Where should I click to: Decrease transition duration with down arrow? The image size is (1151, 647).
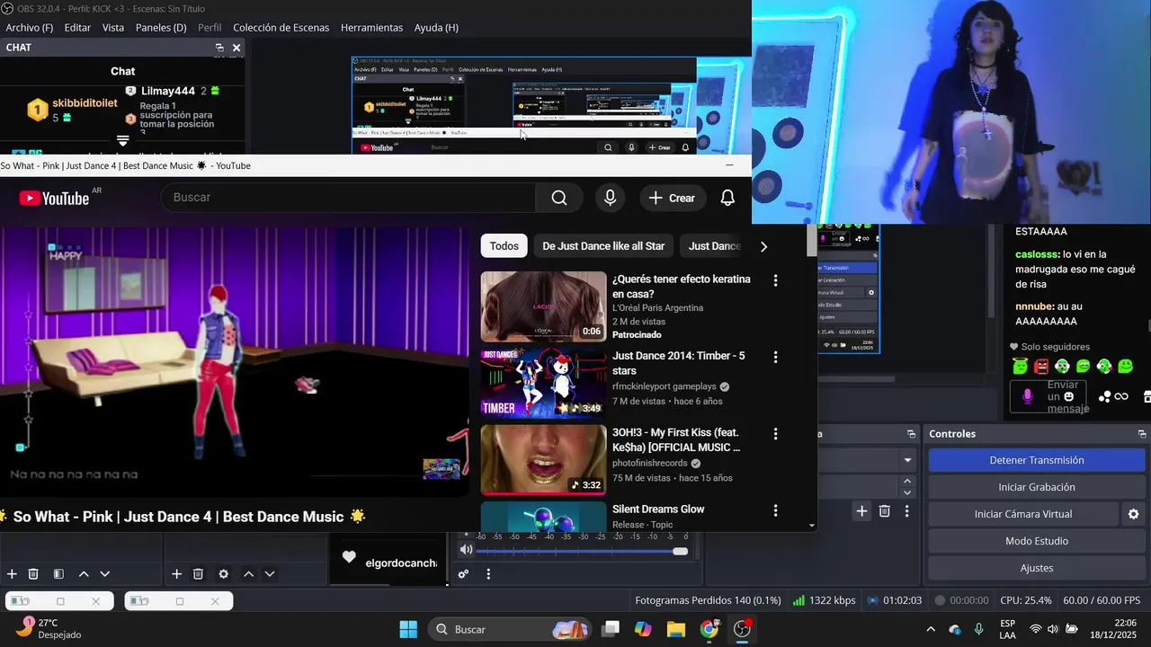(907, 492)
